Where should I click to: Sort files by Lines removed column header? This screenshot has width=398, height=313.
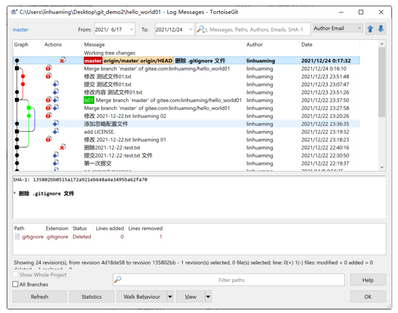145,228
